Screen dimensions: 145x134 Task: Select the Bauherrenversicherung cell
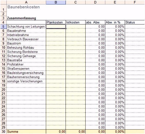26,77
